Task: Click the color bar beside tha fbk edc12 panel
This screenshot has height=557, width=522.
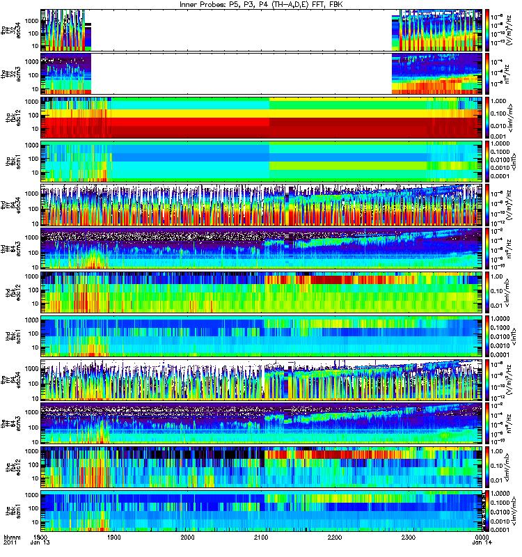Action: pos(487,118)
